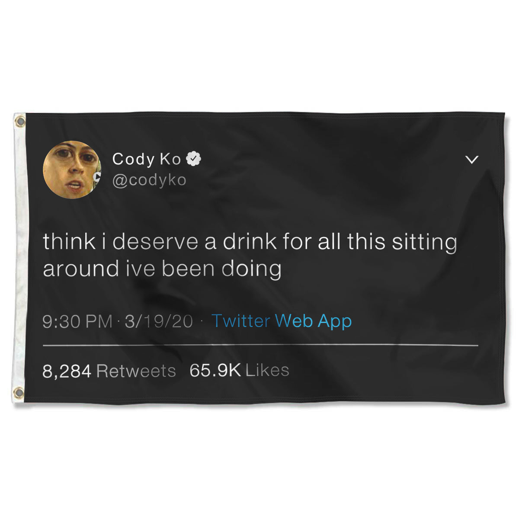Click the top-left brass grommet
The width and height of the screenshot is (519, 519).
[x=19, y=121]
